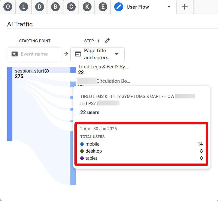Viewport: 218px width, 201px height.
Task: Click the Circulation Bo... node label
Action: 113,81
